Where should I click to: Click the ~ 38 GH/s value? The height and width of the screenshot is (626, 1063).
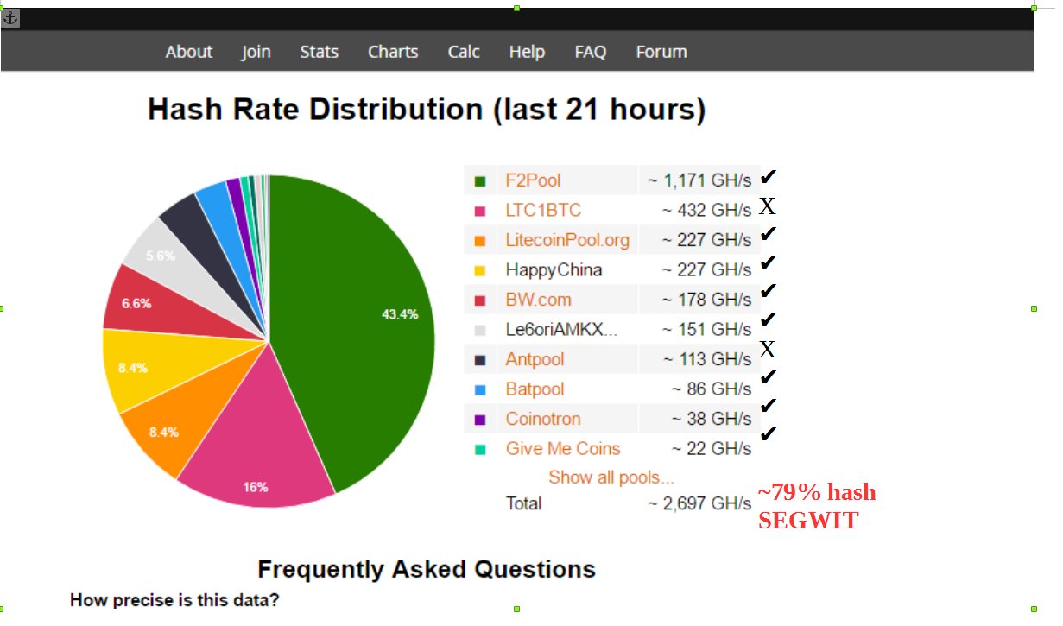(712, 419)
